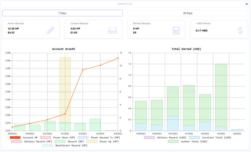Toggle the Power Down (HP) legend swatch
The height and width of the screenshot is (152, 251).
tap(45, 137)
